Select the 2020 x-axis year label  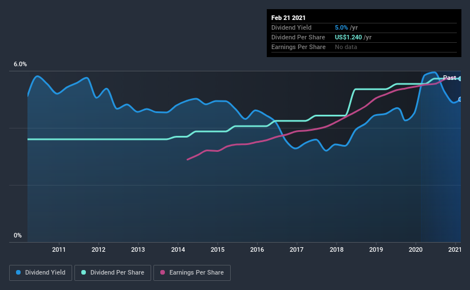click(416, 249)
